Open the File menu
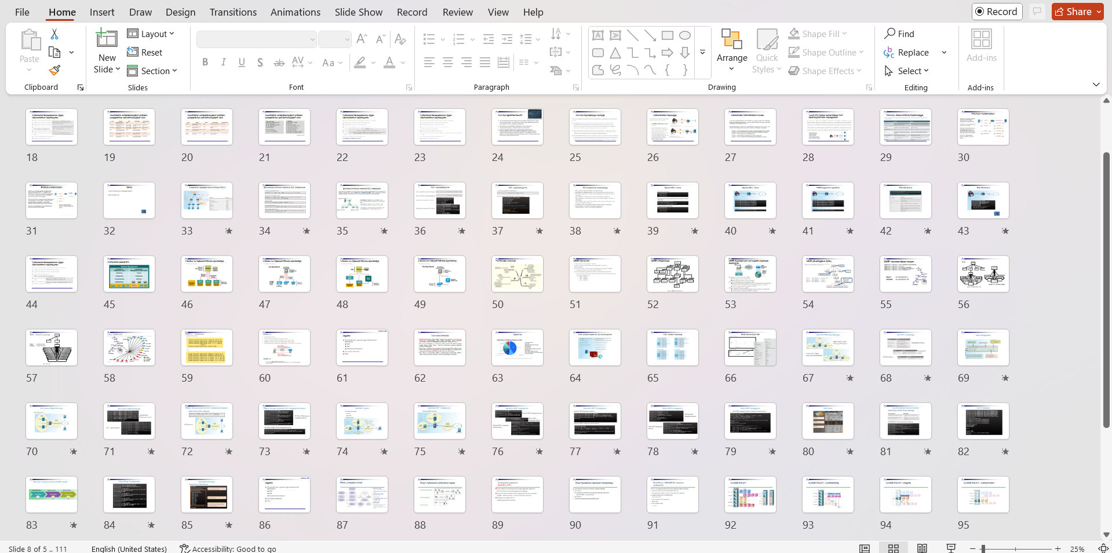 pyautogui.click(x=22, y=12)
